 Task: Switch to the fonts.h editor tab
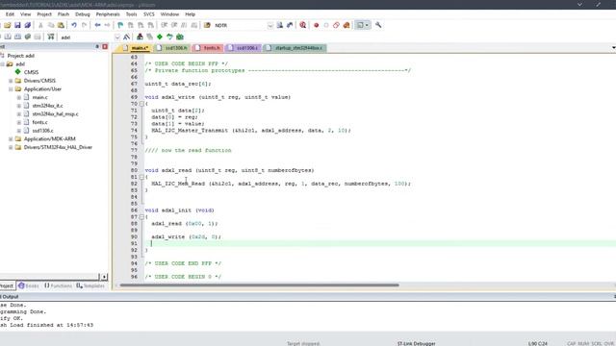[x=208, y=48]
